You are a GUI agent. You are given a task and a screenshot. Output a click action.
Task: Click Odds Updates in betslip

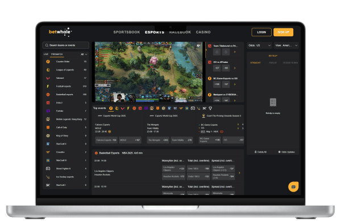click(x=286, y=152)
